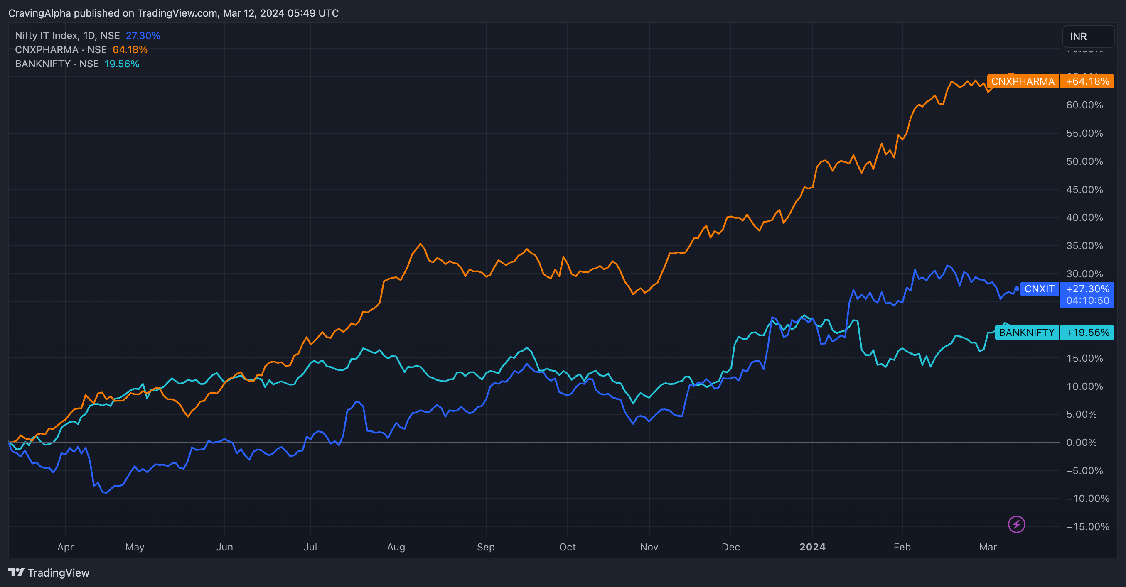Click the −15.00% price axis label
Viewport: 1126px width, 587px height.
1087,527
